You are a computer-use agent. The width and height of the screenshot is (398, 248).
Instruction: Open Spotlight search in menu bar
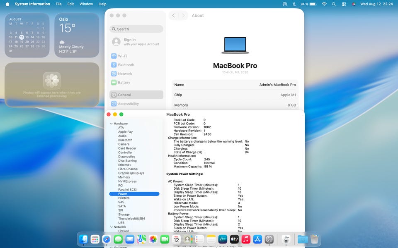[x=334, y=4]
